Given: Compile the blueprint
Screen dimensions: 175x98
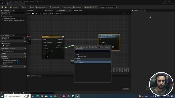Looking at the screenshot, I should click(13, 7).
